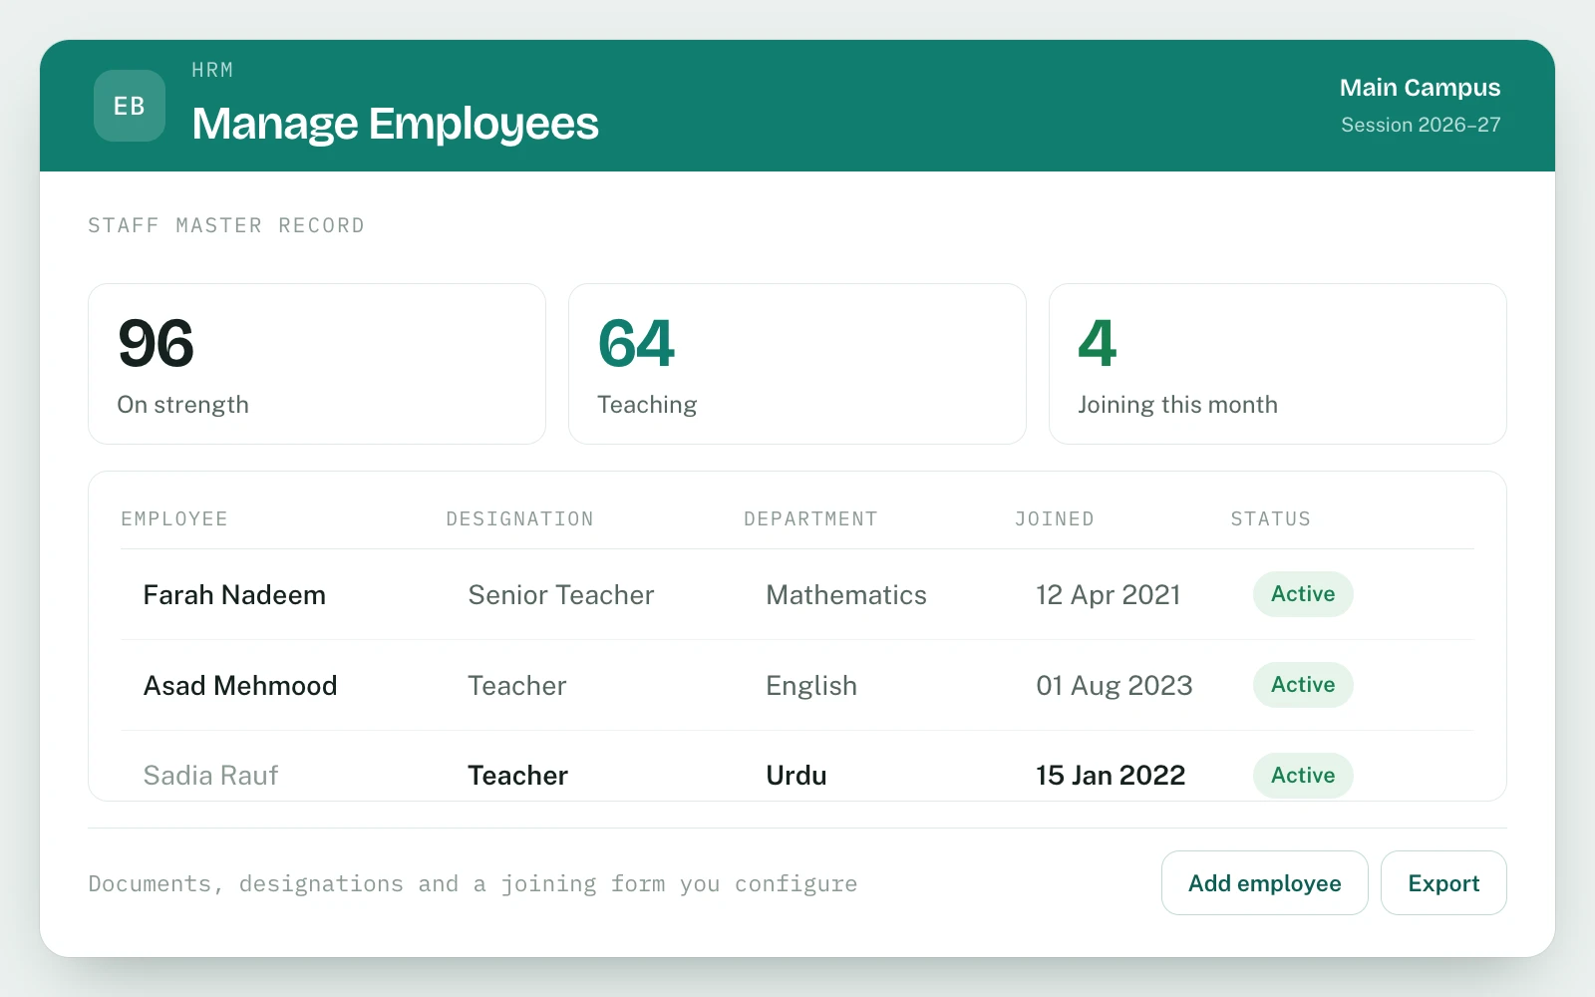
Task: Click the JOINED column header
Action: pyautogui.click(x=1054, y=518)
